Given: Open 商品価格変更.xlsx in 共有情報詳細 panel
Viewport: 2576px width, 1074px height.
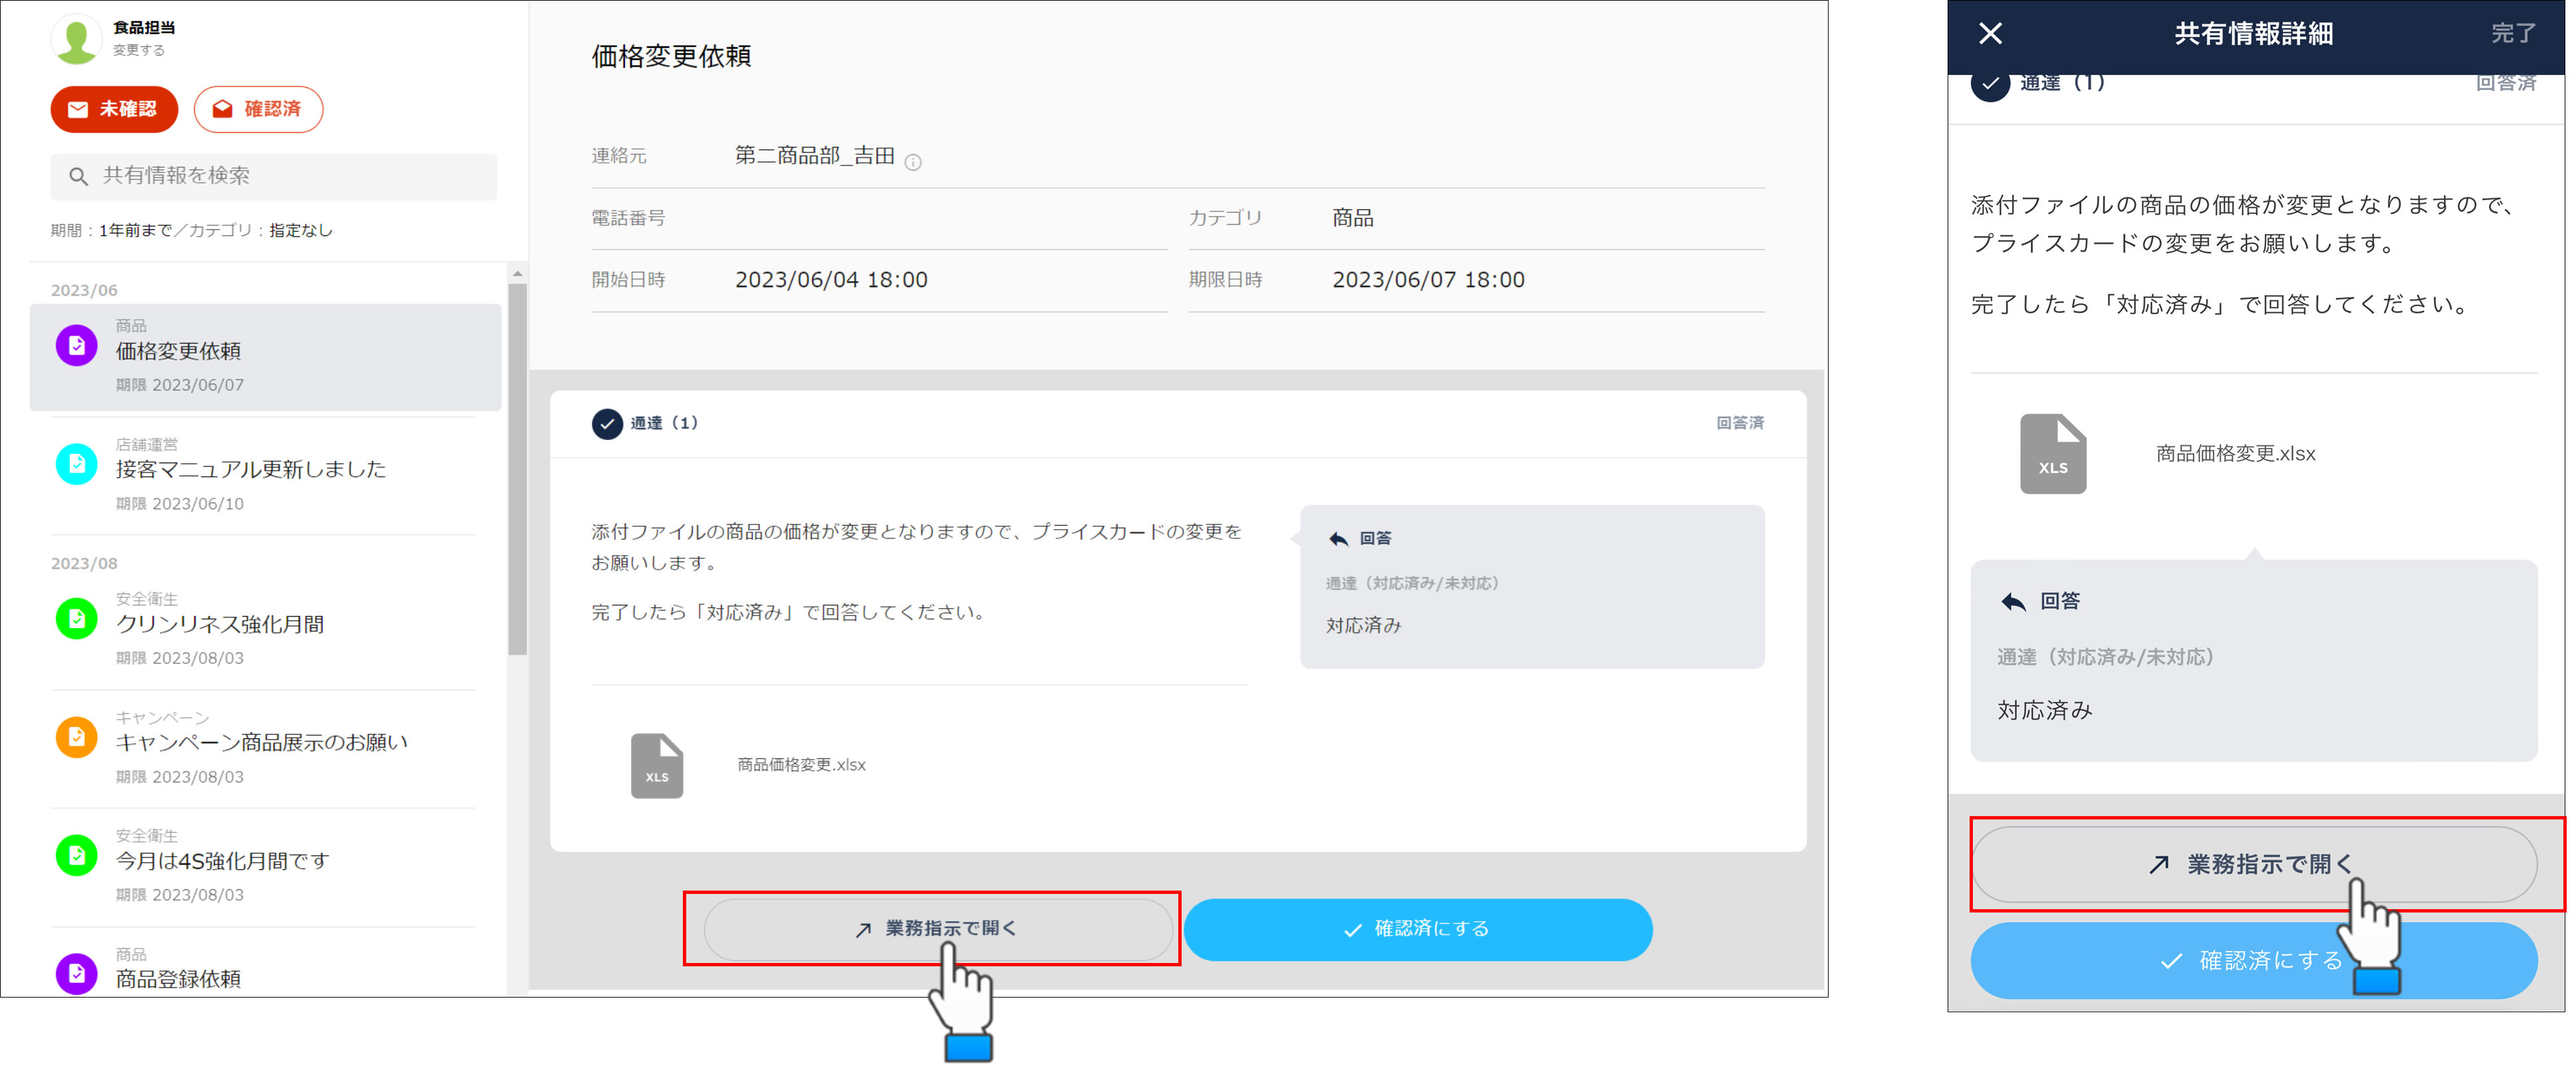Looking at the screenshot, I should point(2235,453).
